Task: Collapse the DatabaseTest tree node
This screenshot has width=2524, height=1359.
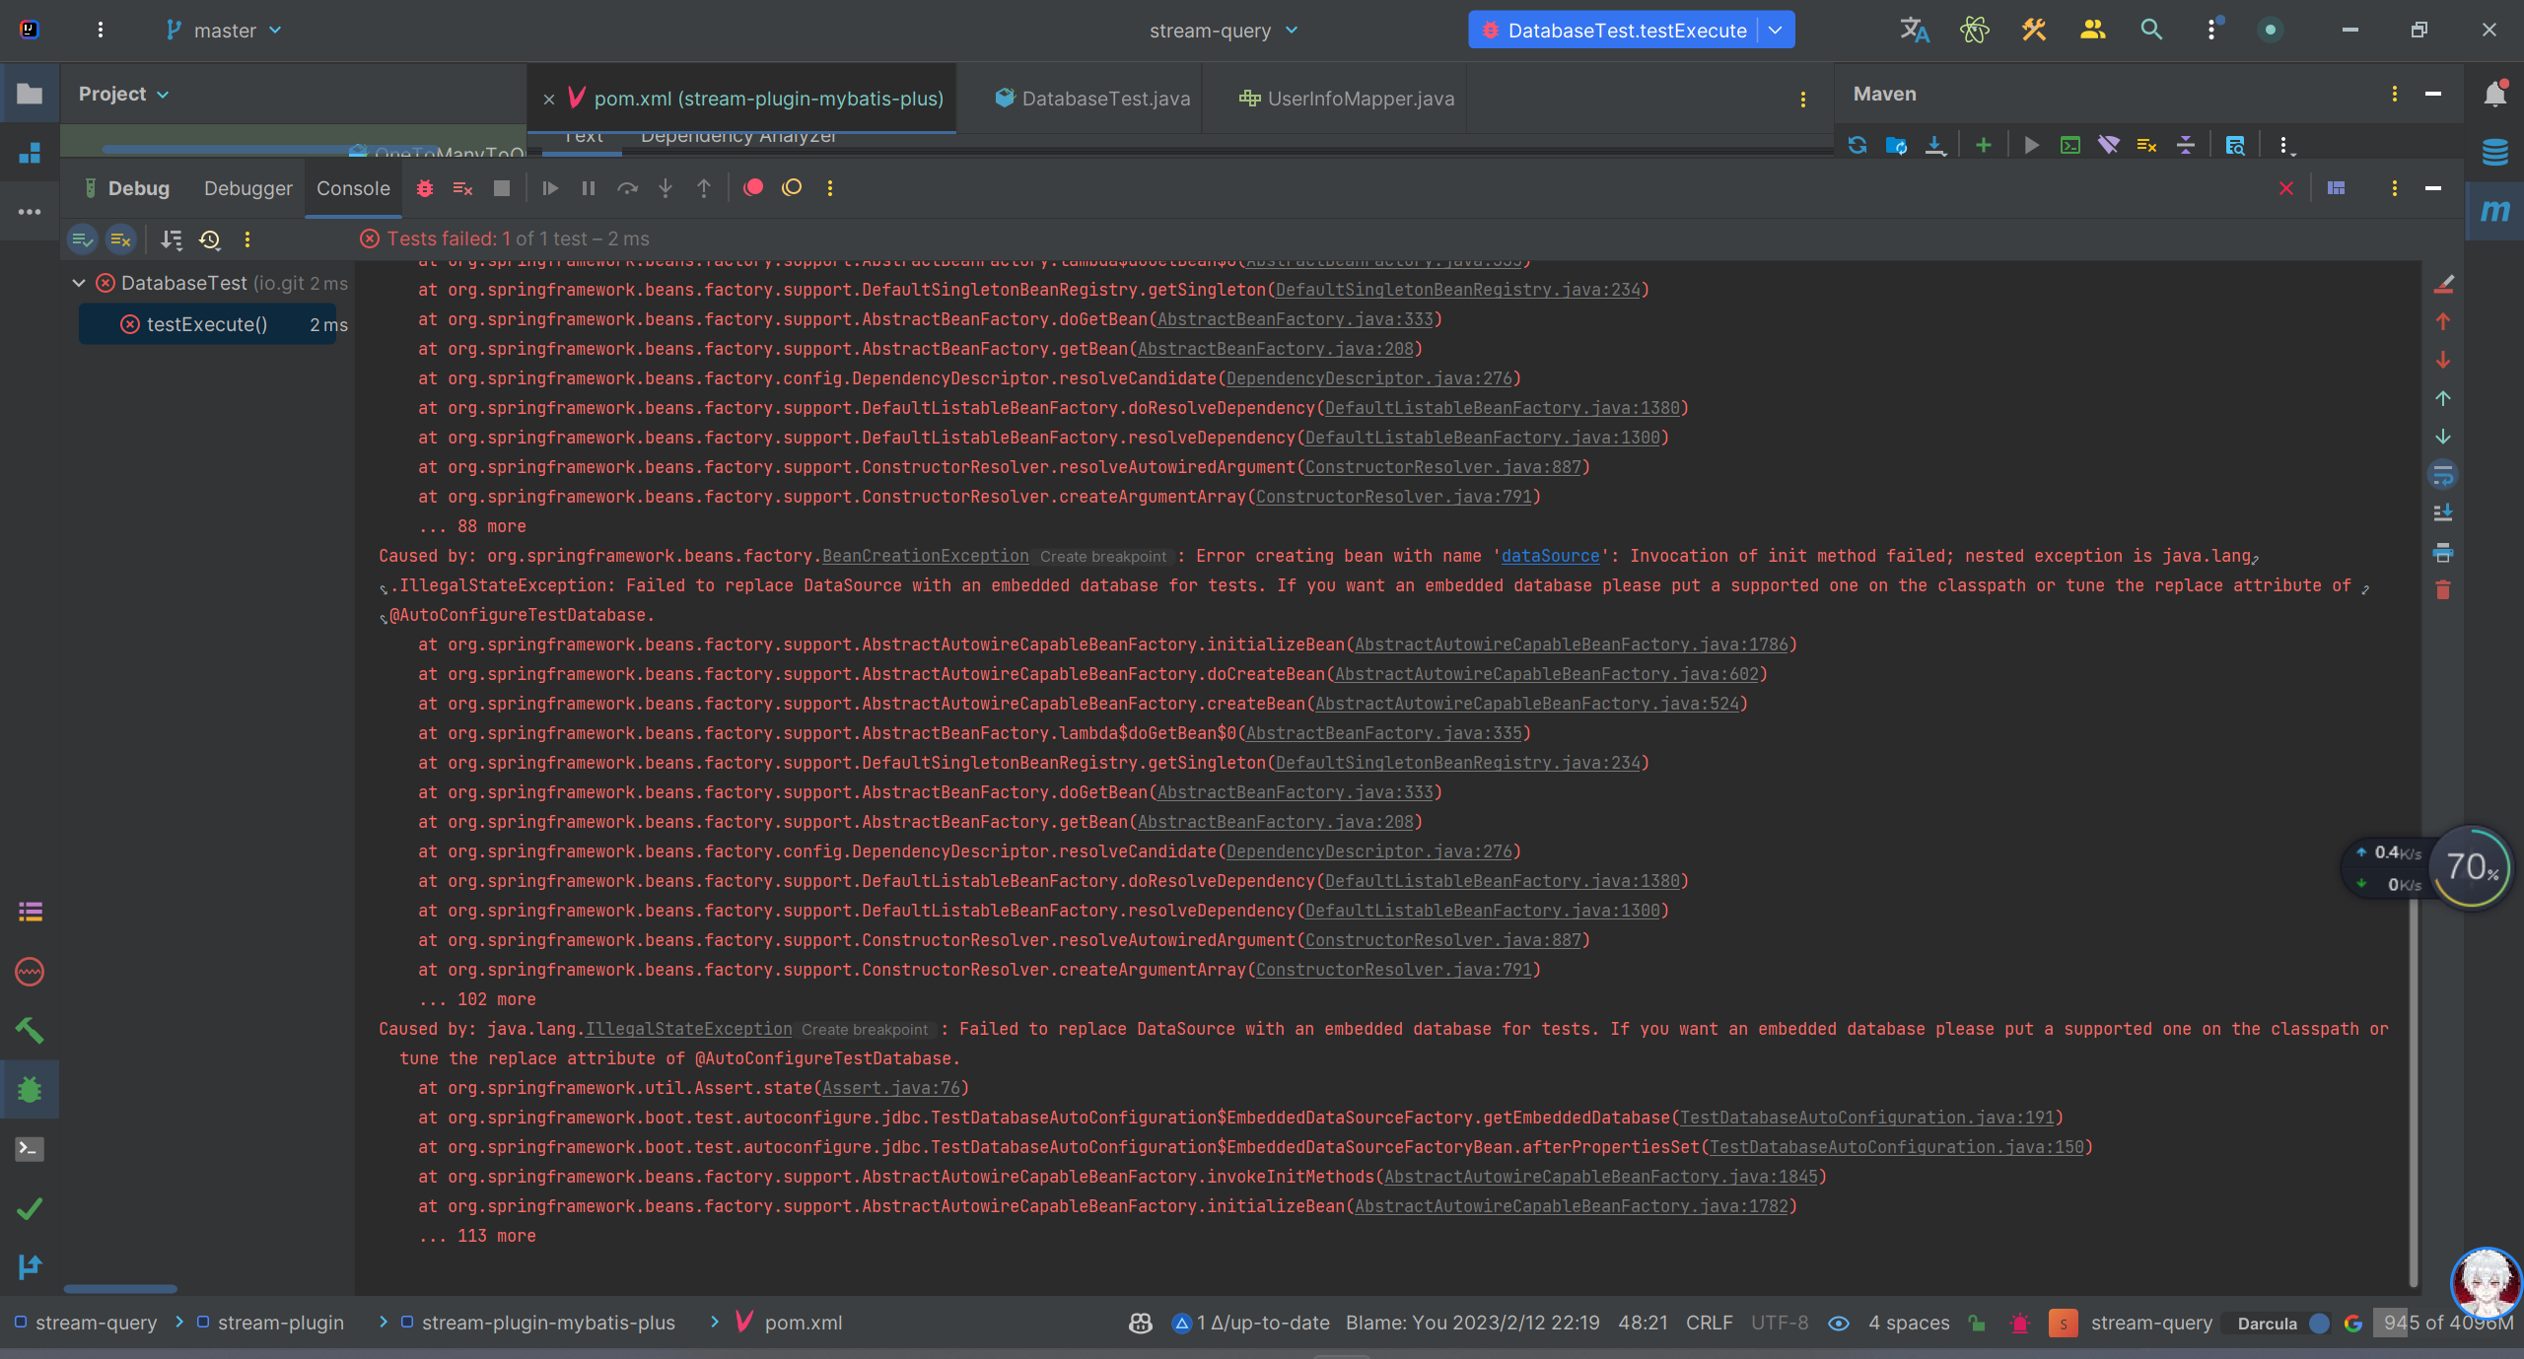Action: (79, 284)
